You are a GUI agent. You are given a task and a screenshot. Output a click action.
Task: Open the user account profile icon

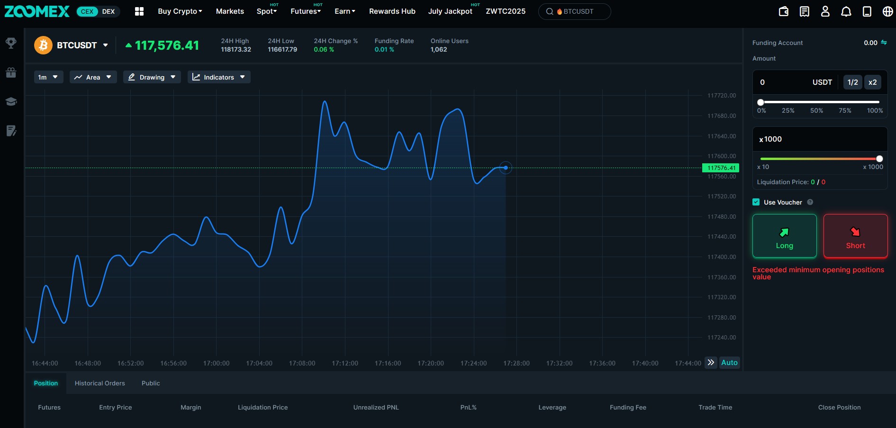click(825, 11)
